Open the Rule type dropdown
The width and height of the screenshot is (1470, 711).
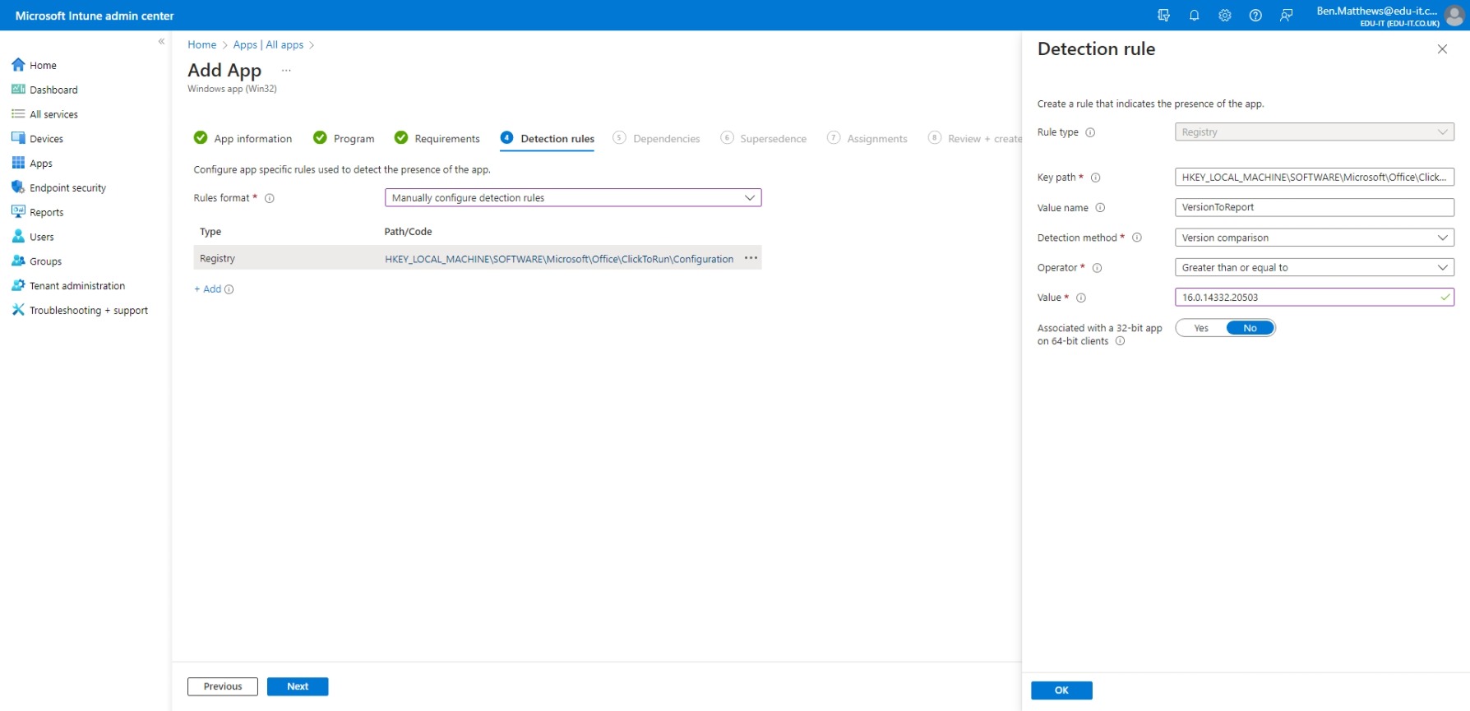1314,132
